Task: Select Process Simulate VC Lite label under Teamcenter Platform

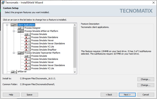Action: click(x=43, y=68)
